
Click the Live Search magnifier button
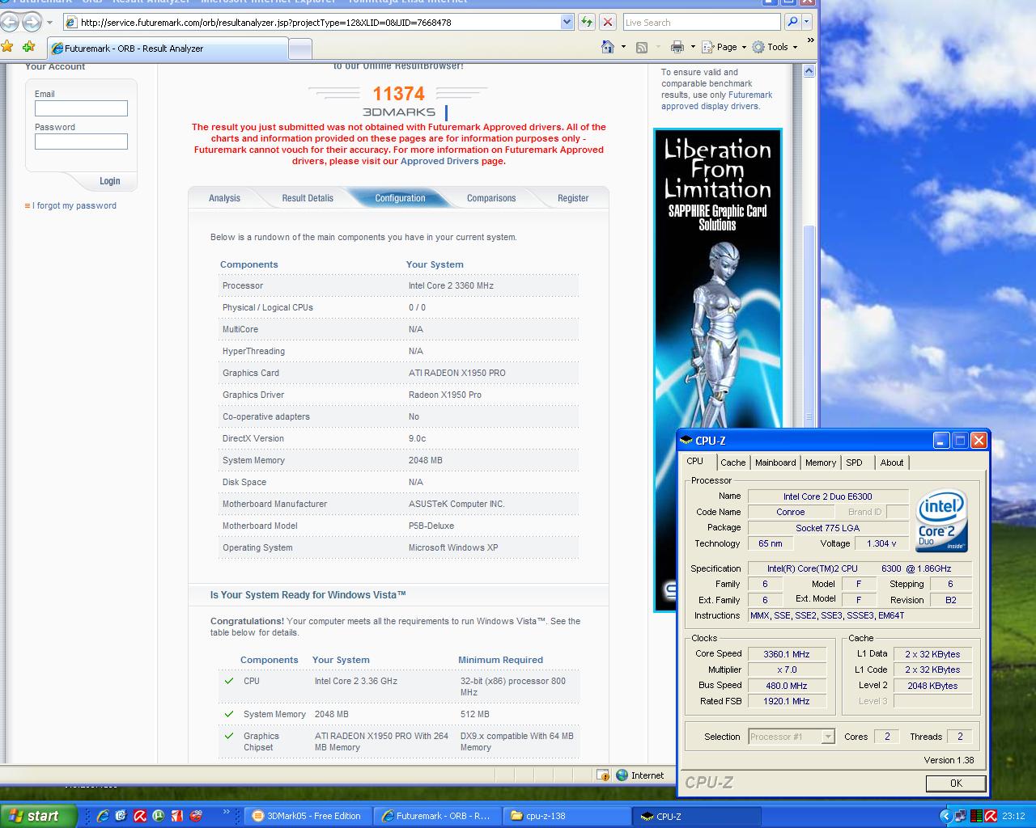point(792,22)
